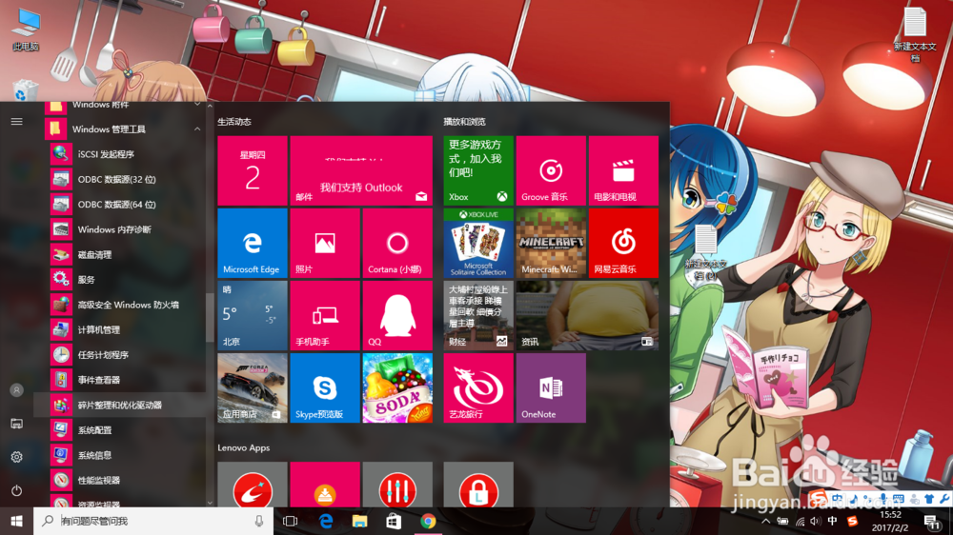Open the calendar tile showing 星期四 2
The height and width of the screenshot is (535, 953).
pos(253,170)
